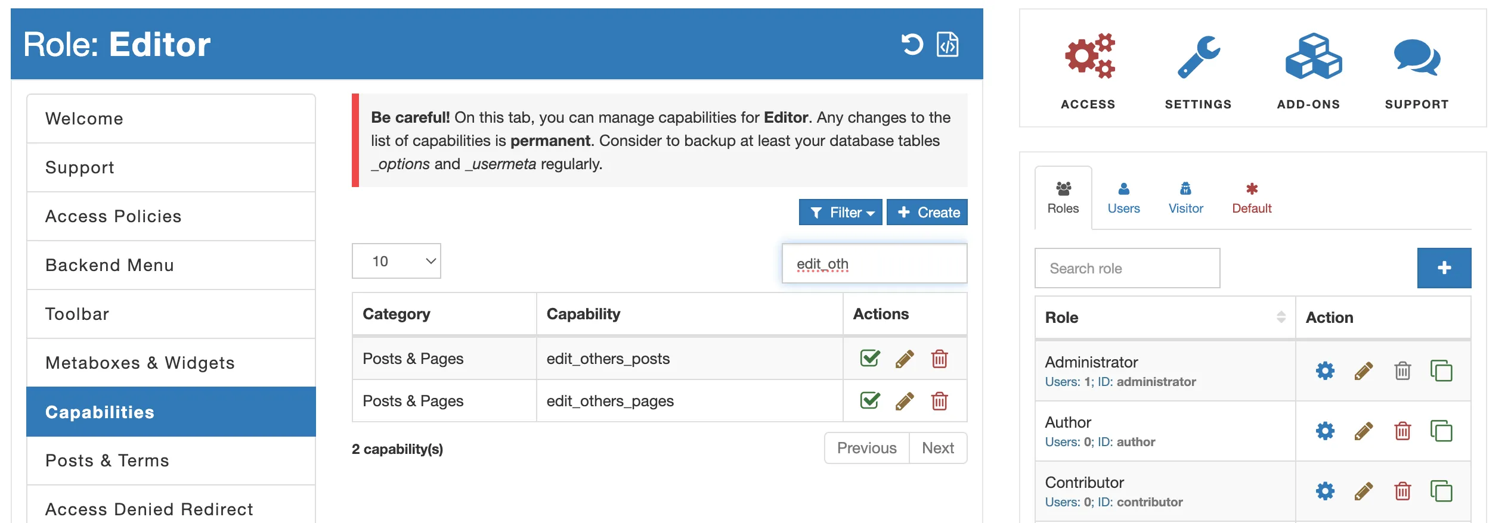Go to the Previous page of capabilities
1511x523 pixels.
(867, 448)
